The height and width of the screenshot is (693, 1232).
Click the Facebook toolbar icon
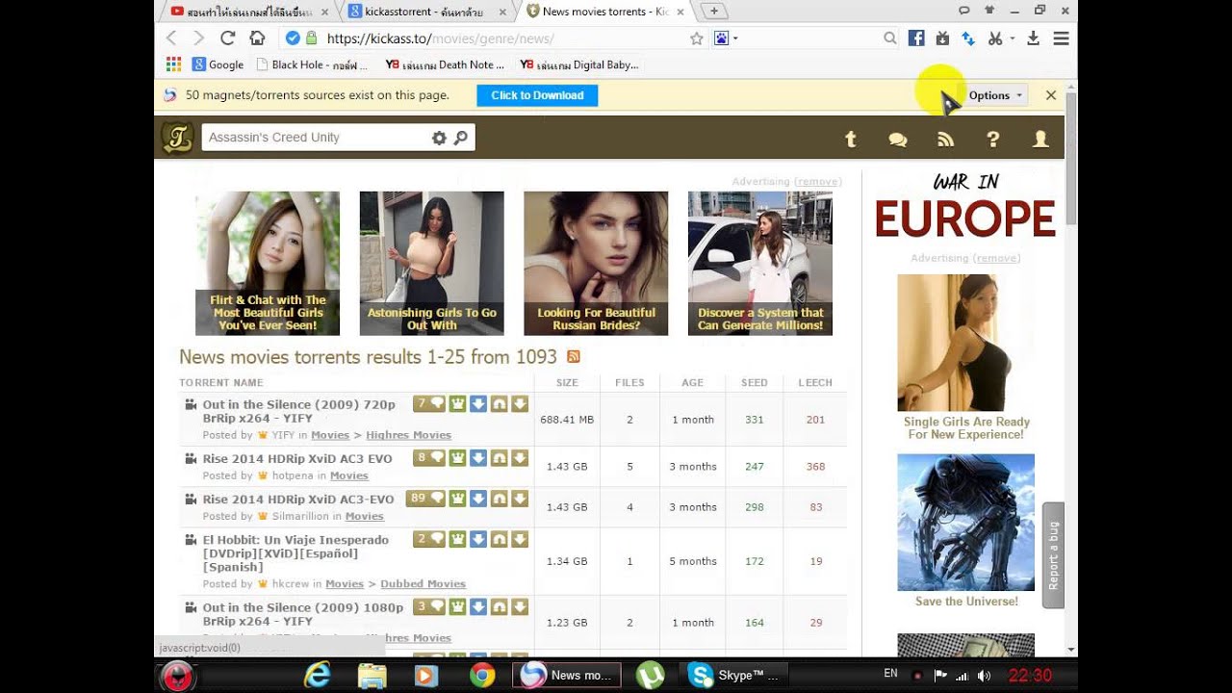point(916,38)
